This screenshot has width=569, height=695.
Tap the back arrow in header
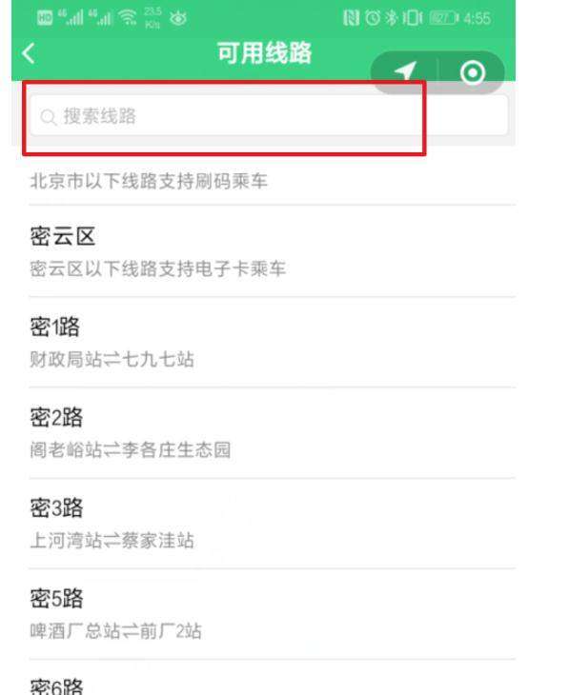[29, 53]
